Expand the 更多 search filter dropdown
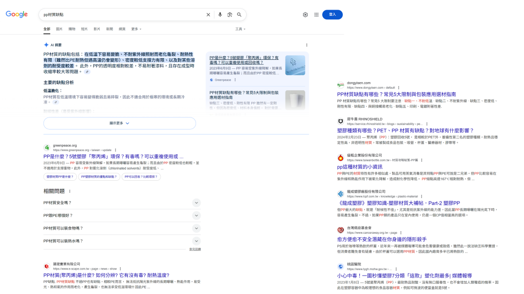 (x=135, y=29)
